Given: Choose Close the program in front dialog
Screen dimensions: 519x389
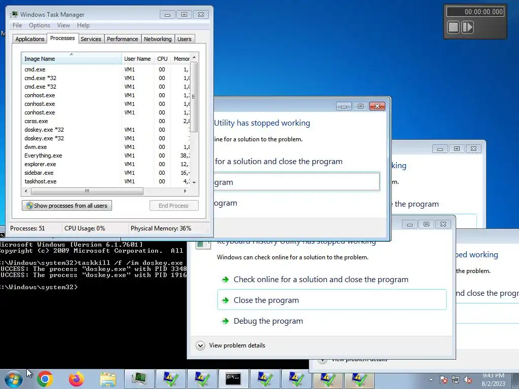Looking at the screenshot, I should point(331,300).
